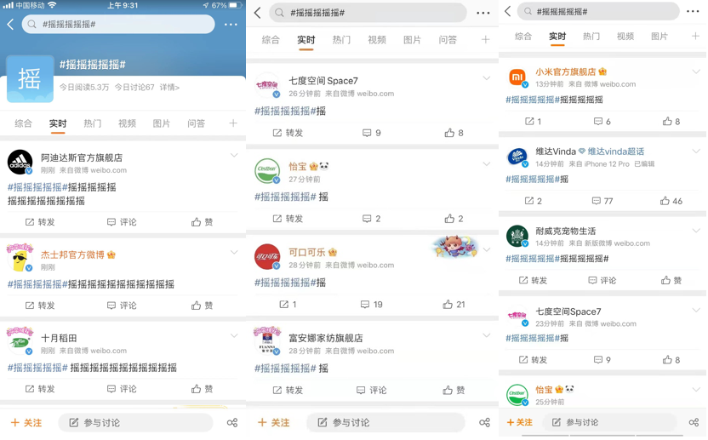This screenshot has width=708, height=440.
Task: Expand the chevron on 怡宝 post from 27分钟前
Action: [486, 163]
